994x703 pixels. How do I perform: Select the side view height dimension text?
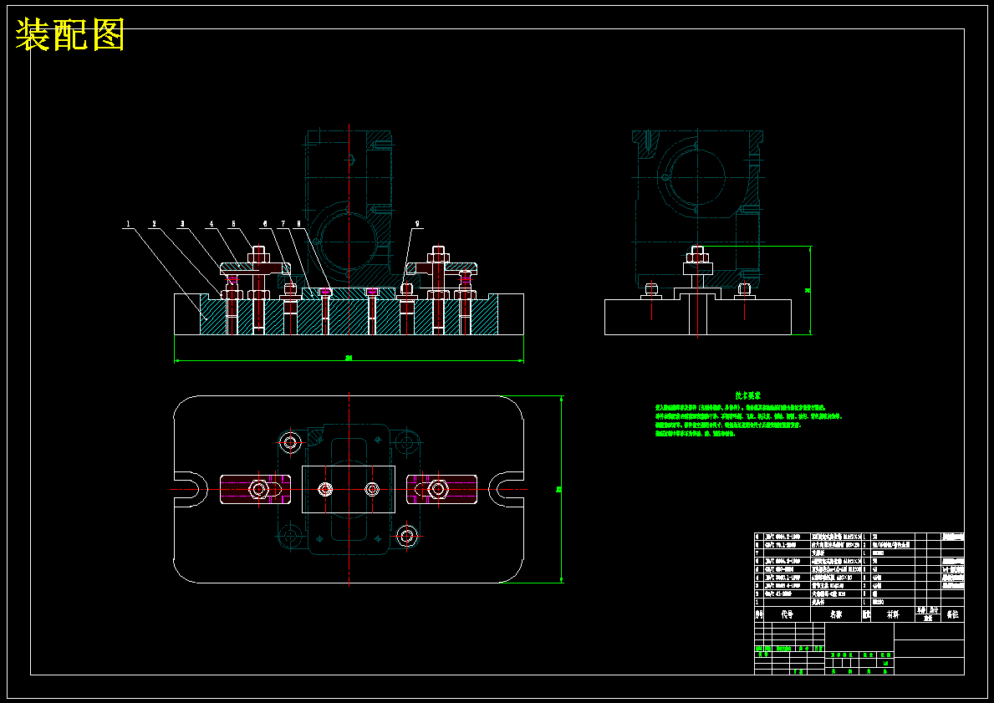(808, 291)
